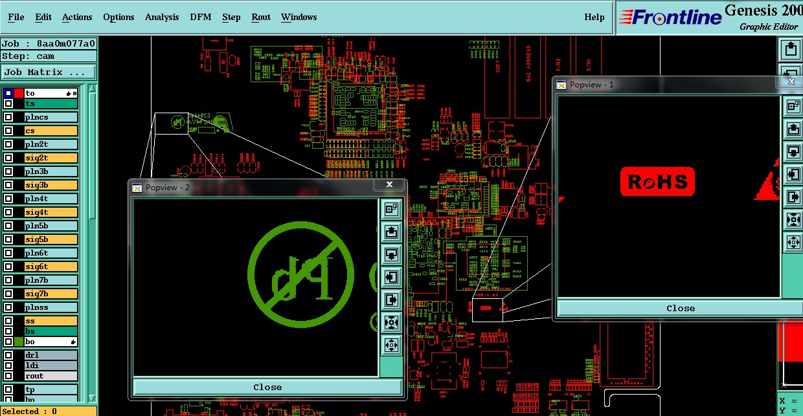Pan right in Popview - 1
This screenshot has height=416, width=803.
[793, 197]
